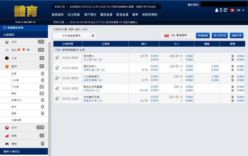Screen dimensions: 248x156
Task: Open the 4 秒後自動更新 auto-refresh selector
Action: point(72,36)
